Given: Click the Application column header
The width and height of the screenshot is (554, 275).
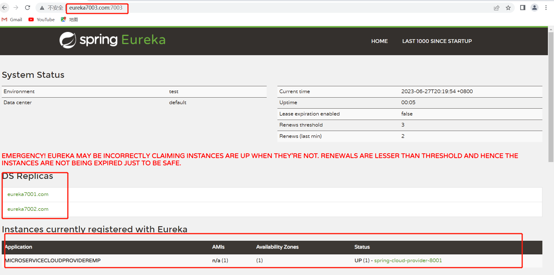Looking at the screenshot, I should click(x=19, y=247).
